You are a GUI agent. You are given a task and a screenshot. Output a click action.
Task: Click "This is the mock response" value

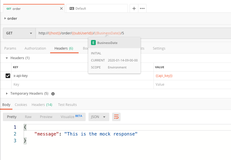pos(101,134)
